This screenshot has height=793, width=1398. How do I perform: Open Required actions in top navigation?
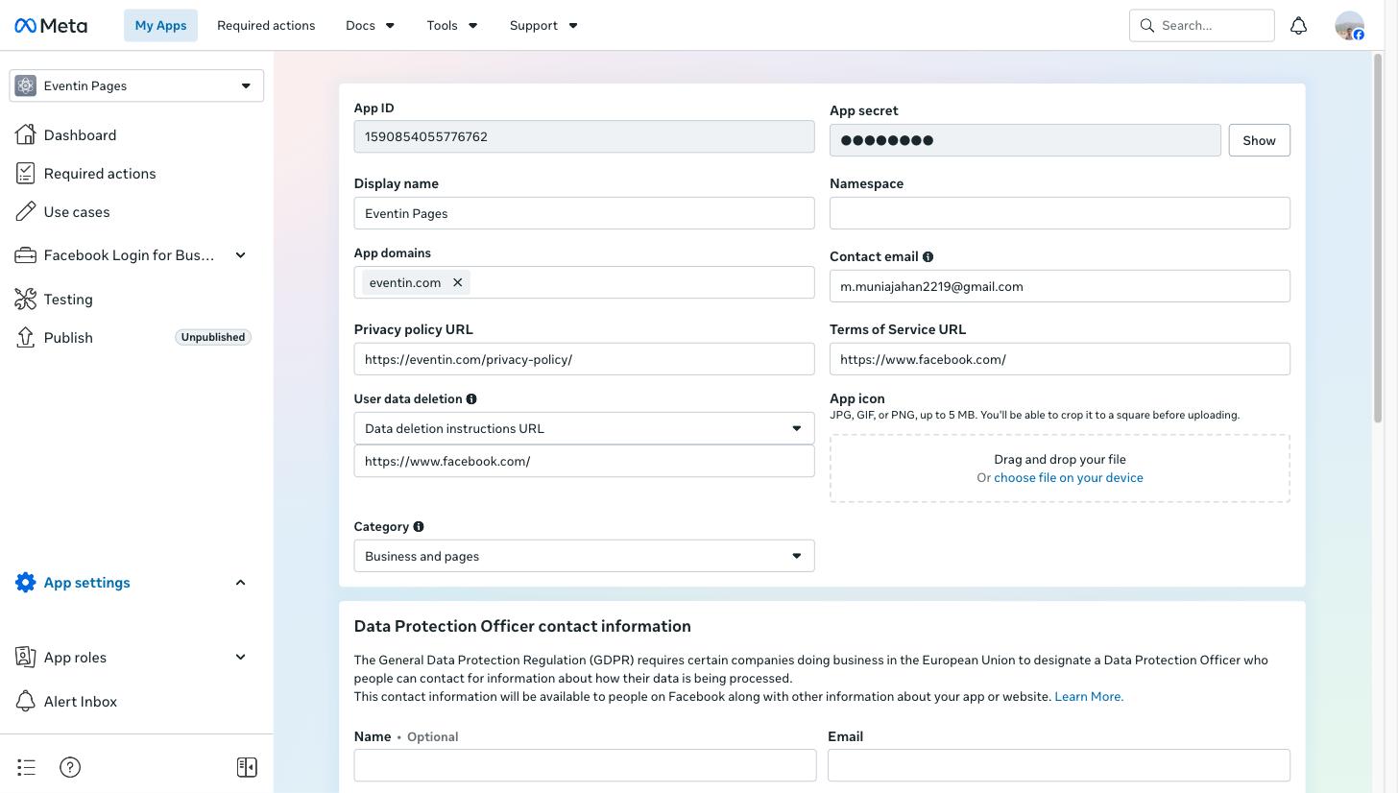click(266, 26)
